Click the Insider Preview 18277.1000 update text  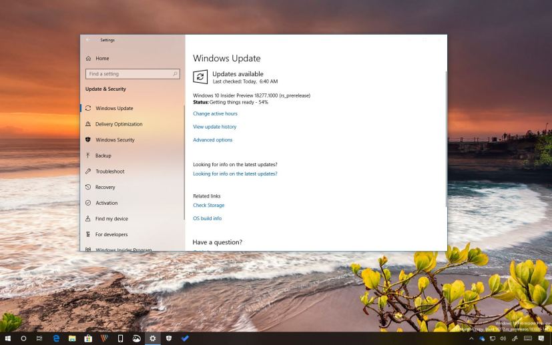coord(252,95)
